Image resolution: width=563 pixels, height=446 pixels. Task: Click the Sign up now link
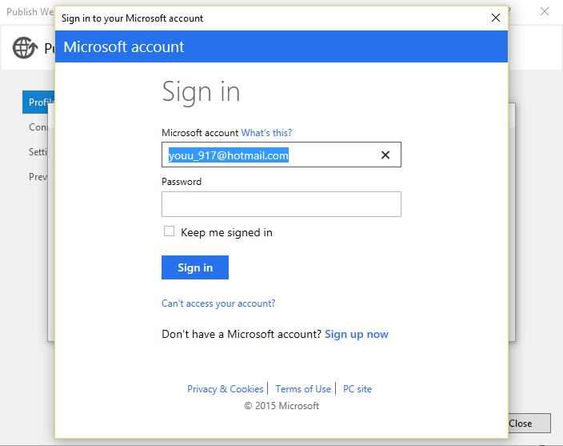(356, 334)
